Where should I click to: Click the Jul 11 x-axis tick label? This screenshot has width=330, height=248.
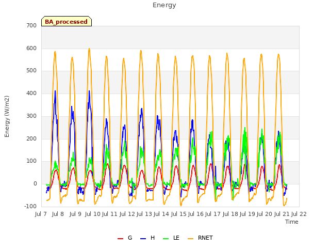(110, 214)
